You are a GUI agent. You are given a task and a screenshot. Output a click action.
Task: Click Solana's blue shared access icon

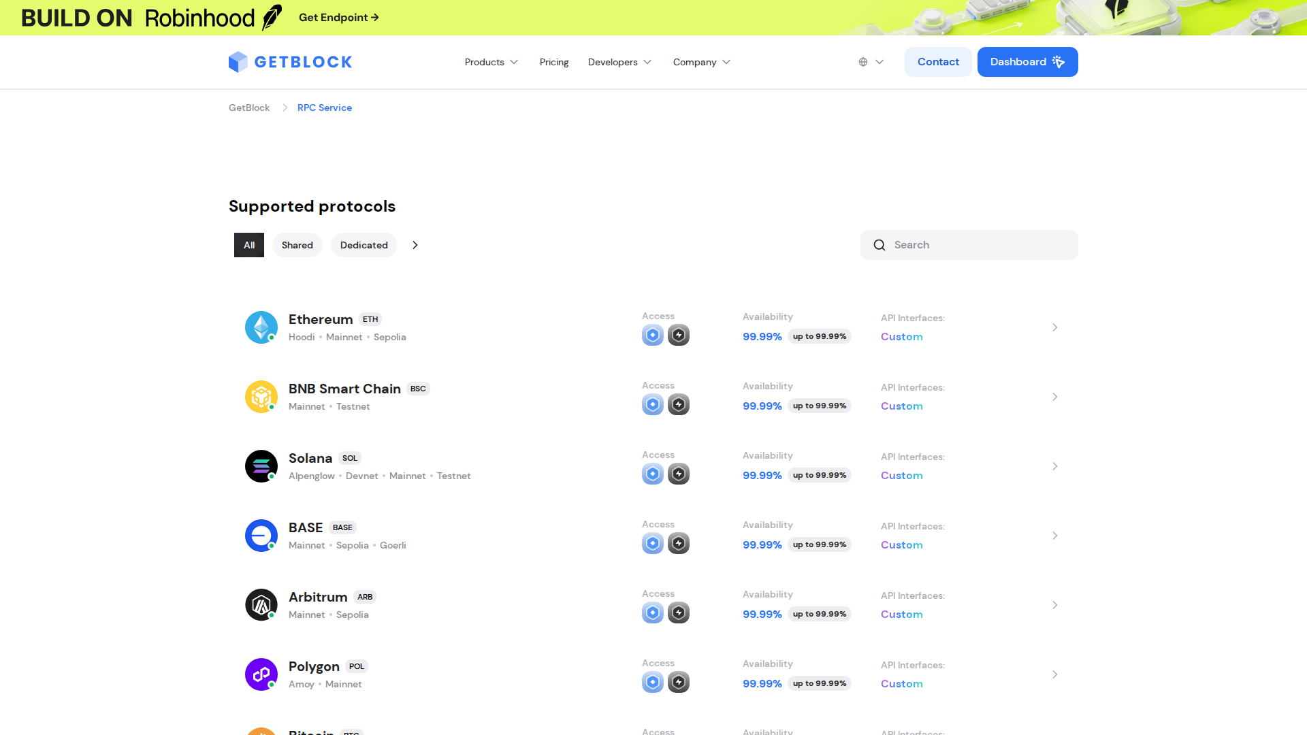653,474
